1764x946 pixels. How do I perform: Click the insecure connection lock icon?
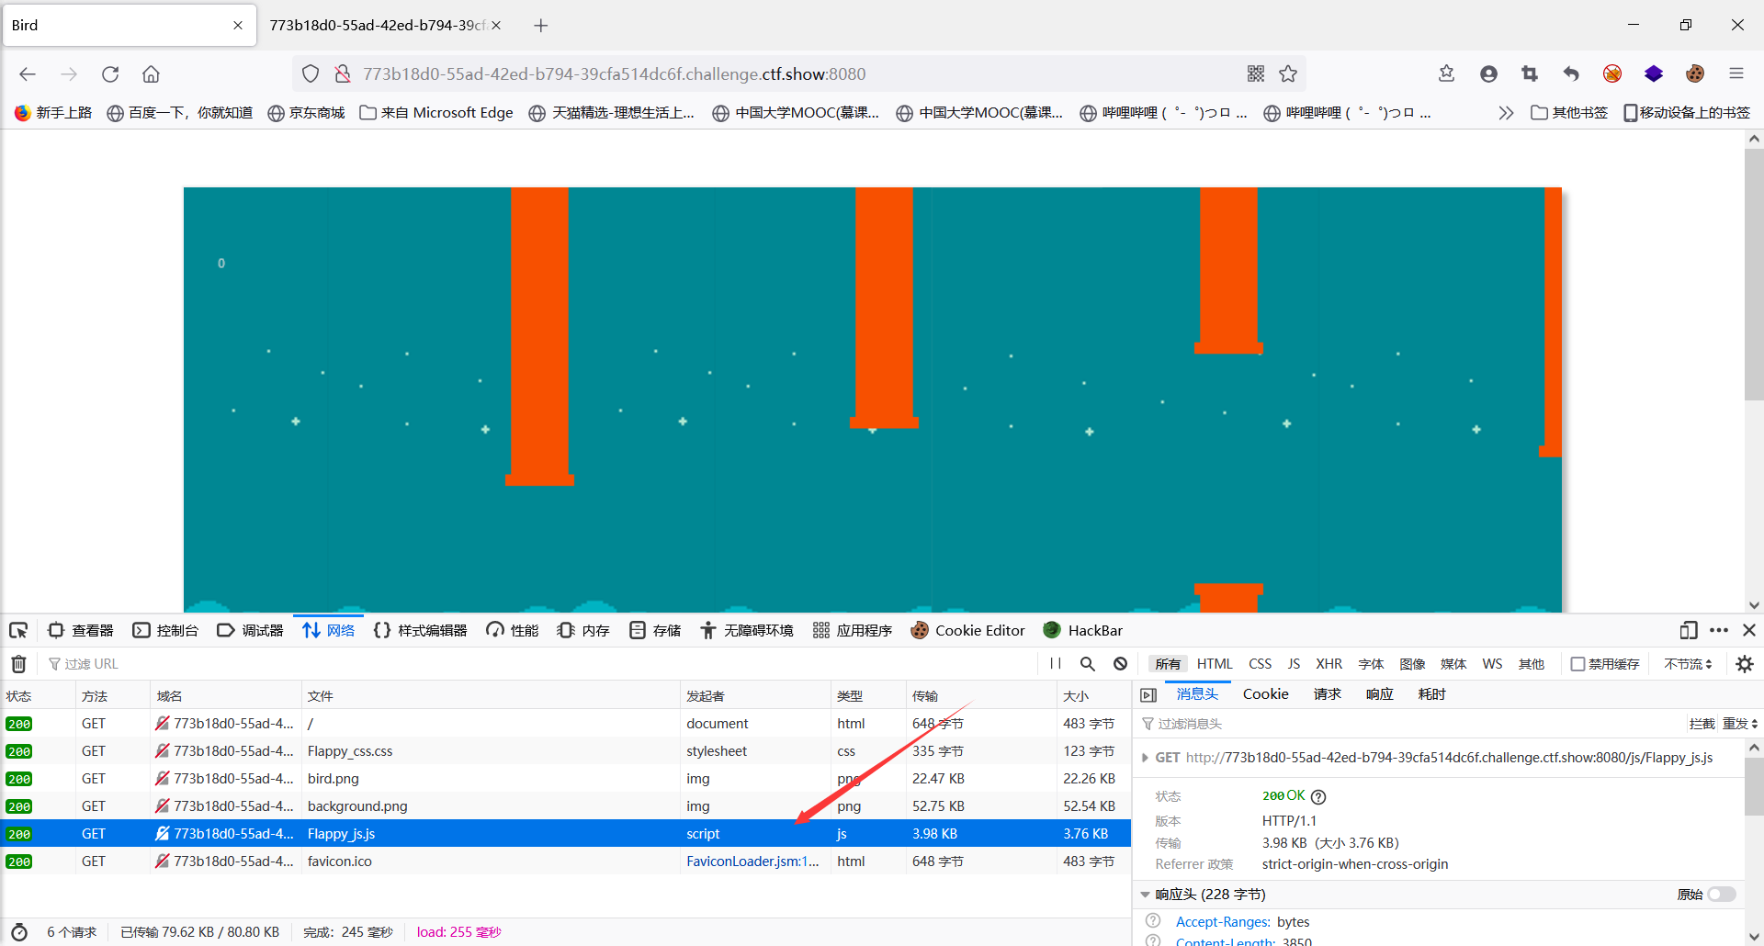(x=343, y=74)
